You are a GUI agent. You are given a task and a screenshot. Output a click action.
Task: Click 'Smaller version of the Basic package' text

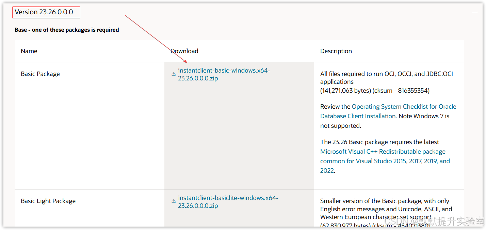point(386,209)
